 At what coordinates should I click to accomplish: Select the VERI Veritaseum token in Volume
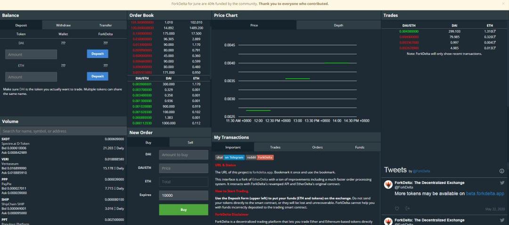tap(63, 166)
